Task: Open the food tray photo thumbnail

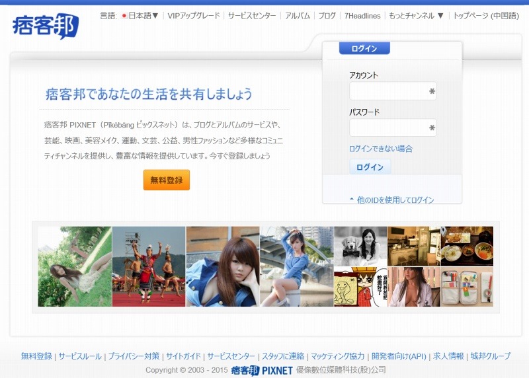Action: [467, 246]
